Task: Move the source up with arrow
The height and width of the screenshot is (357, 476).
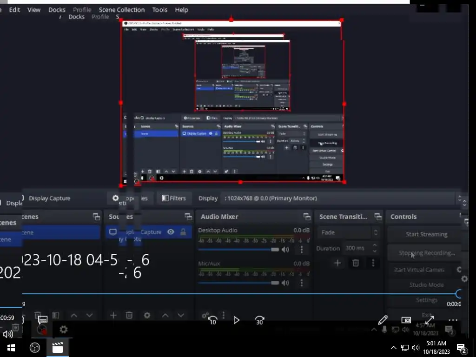Action: [x=165, y=316]
